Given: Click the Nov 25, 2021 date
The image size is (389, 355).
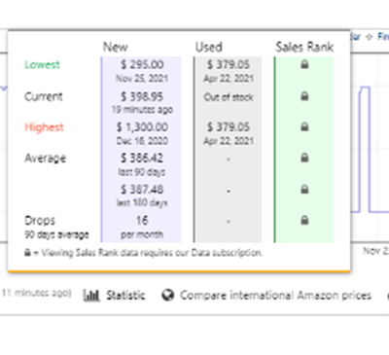Looking at the screenshot, I should click(142, 78).
